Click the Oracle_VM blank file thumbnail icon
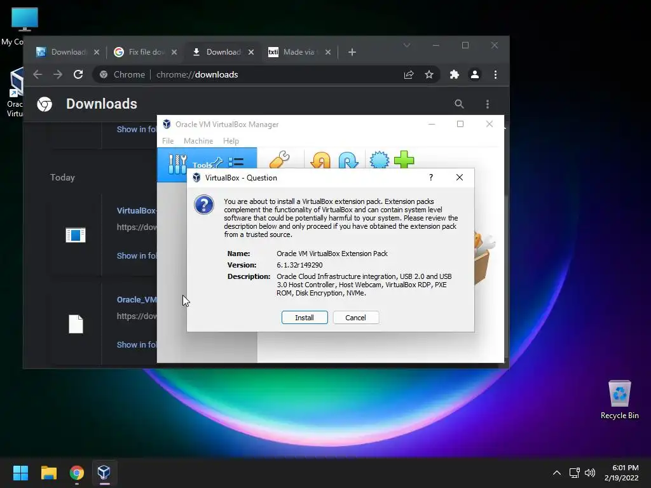Screen dimensions: 651x488 click(76, 324)
